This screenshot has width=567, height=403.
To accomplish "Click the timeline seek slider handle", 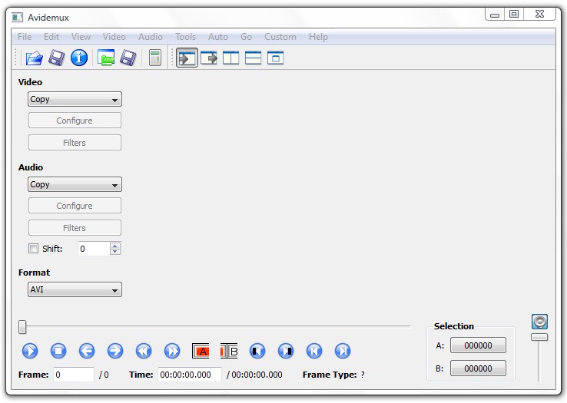I will (22, 327).
